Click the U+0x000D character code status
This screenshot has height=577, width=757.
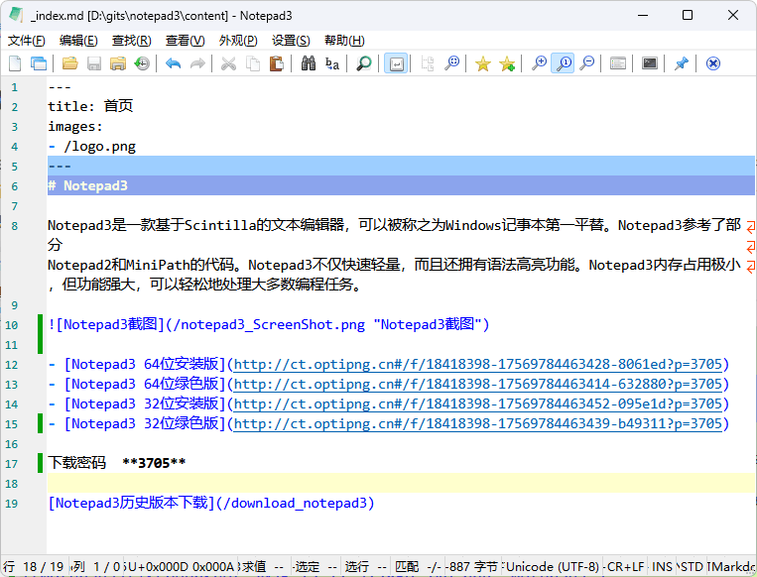[x=181, y=566]
